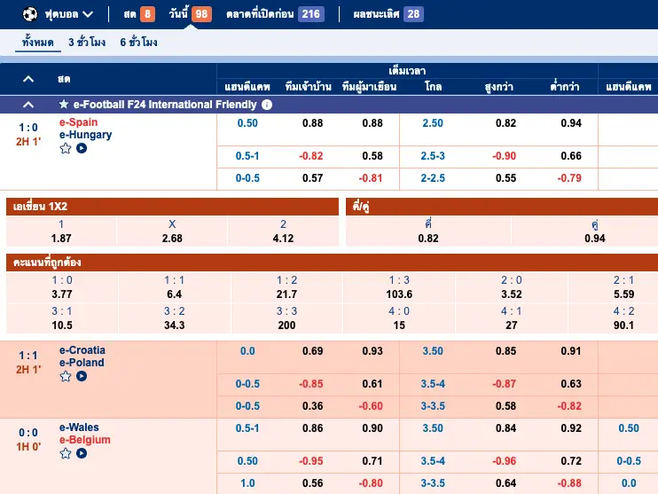Image resolution: width=658 pixels, height=494 pixels.
Task: Pick e-Spain match under odds 0.94
Action: point(571,123)
